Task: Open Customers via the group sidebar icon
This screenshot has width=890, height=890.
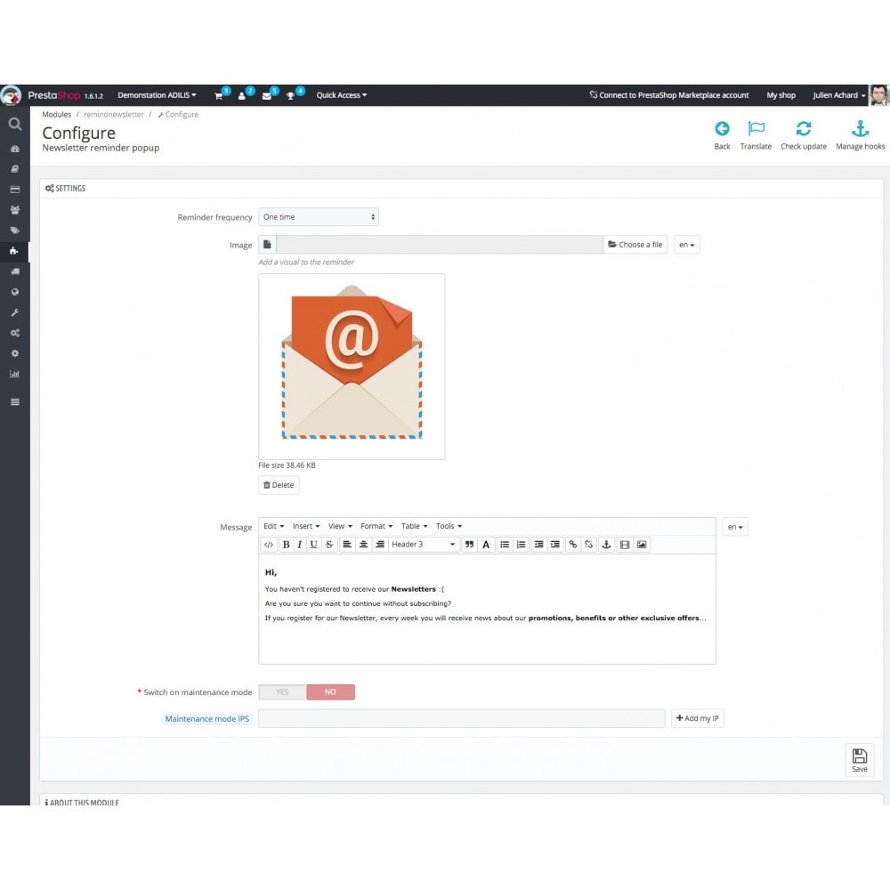Action: point(15,210)
